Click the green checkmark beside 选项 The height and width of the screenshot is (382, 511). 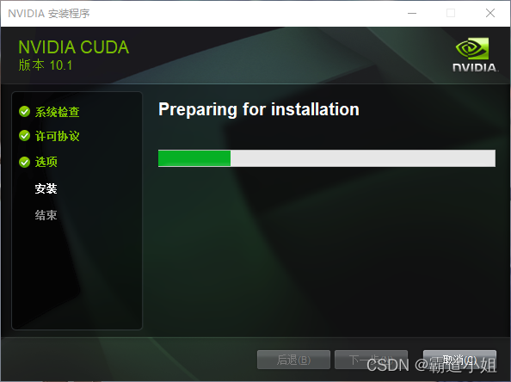(x=24, y=162)
